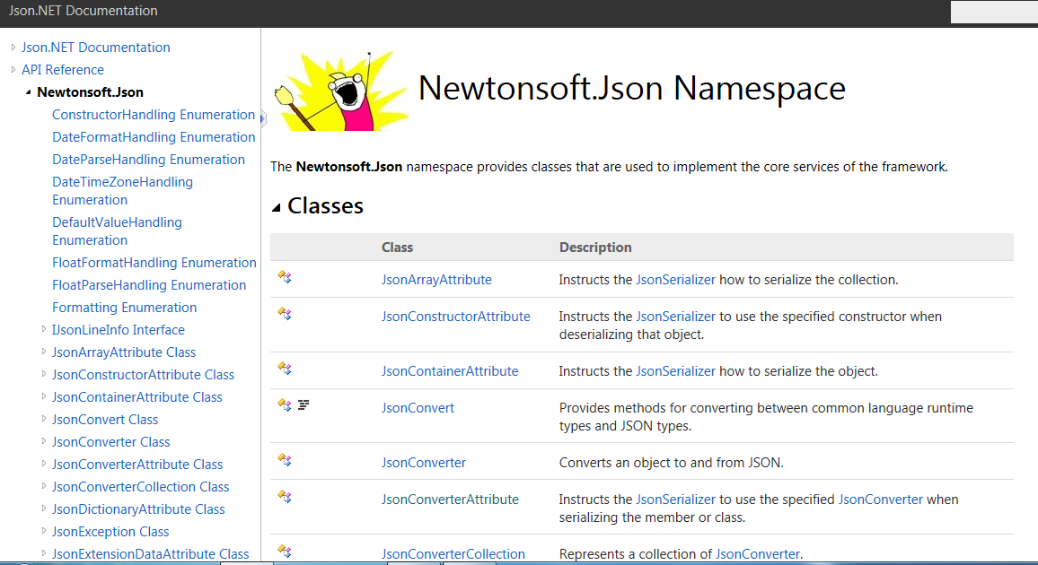Select JsonException Class in the sidebar
The height and width of the screenshot is (565, 1038).
click(110, 531)
